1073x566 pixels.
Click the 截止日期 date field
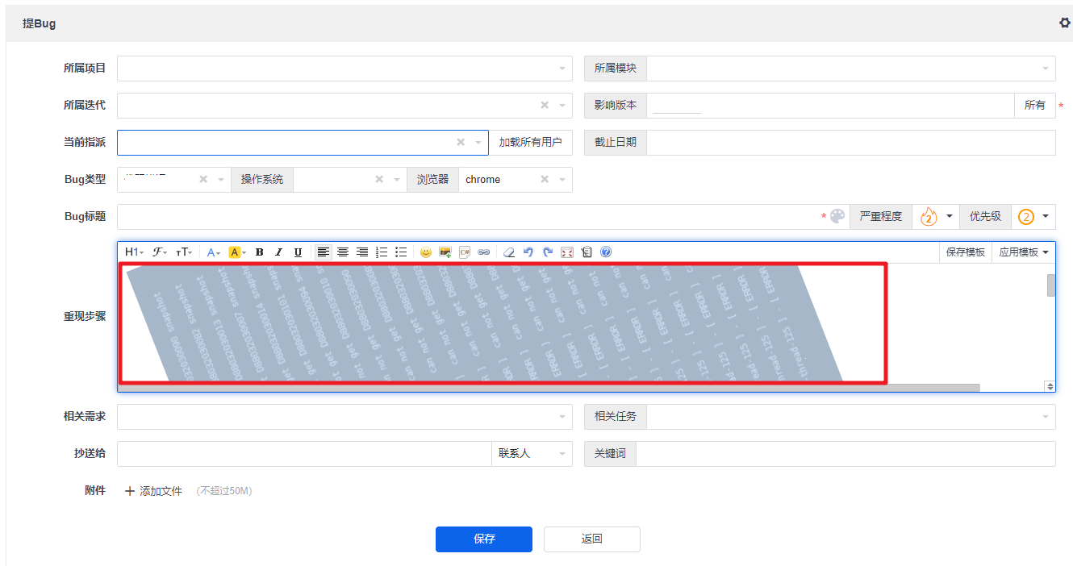(851, 143)
